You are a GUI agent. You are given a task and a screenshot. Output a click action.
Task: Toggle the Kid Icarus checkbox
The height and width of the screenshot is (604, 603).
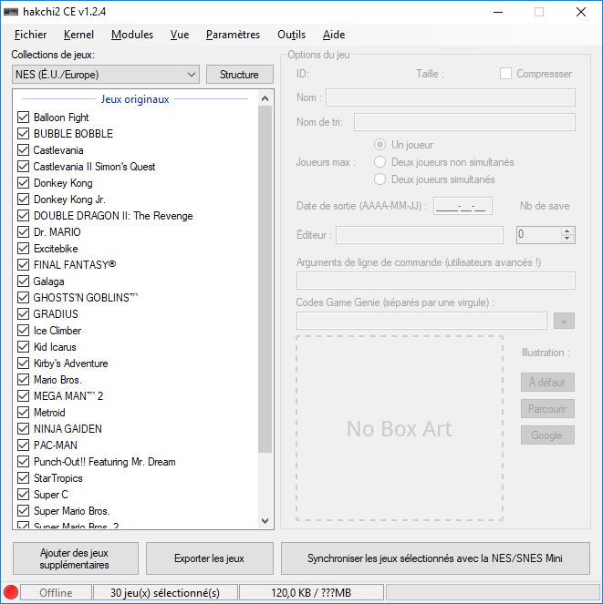pos(23,347)
